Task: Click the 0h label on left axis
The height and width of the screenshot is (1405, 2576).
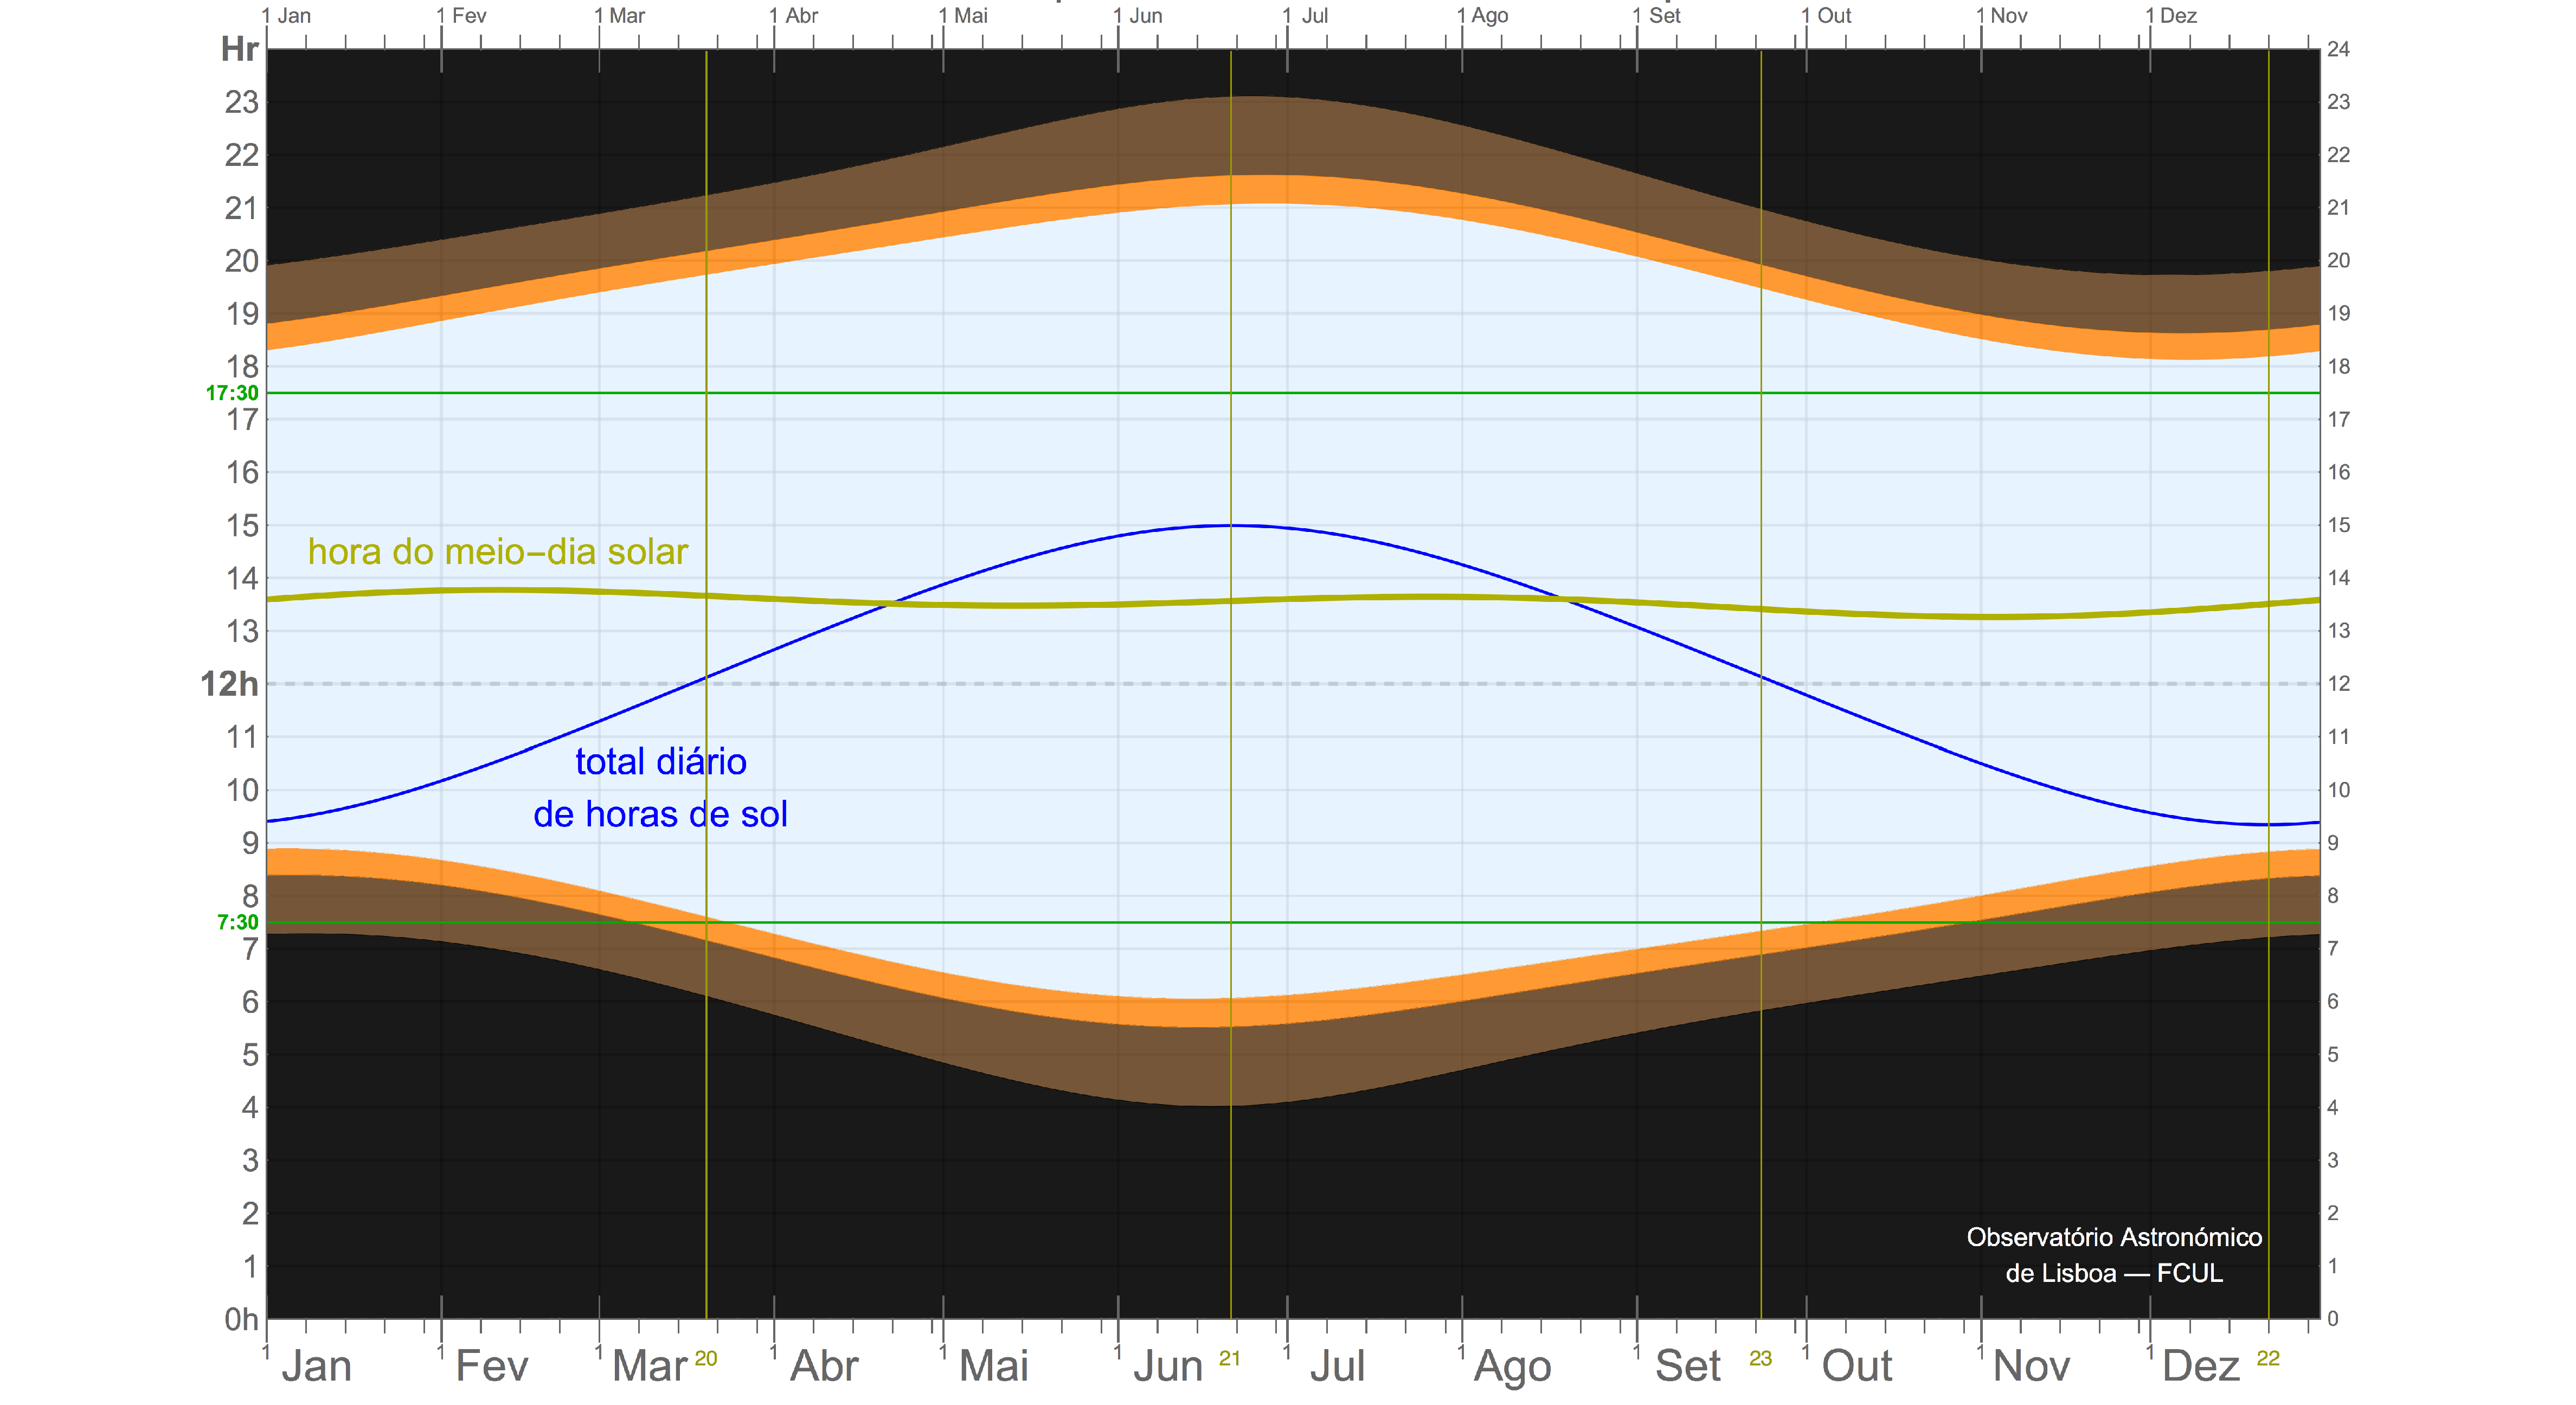Action: pyautogui.click(x=241, y=1319)
